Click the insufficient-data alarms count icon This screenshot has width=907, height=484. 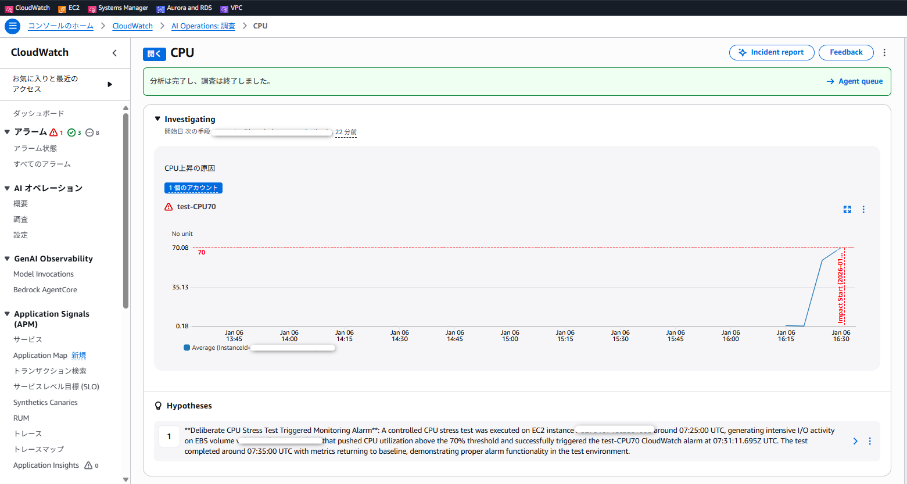point(89,132)
